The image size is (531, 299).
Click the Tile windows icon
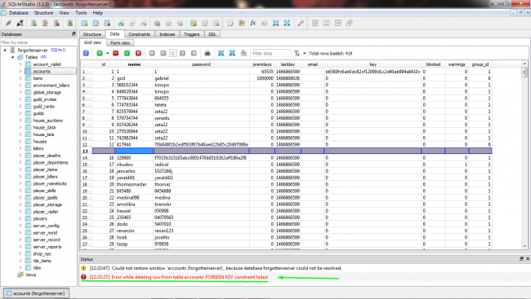315,23
